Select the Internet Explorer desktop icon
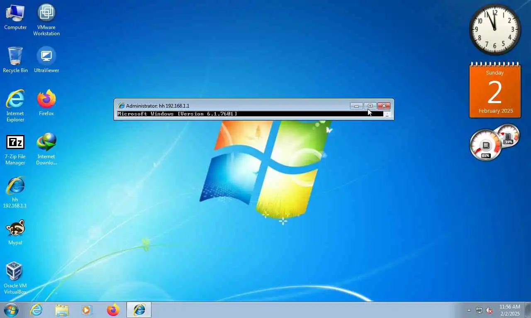The image size is (531, 318). pos(15,106)
